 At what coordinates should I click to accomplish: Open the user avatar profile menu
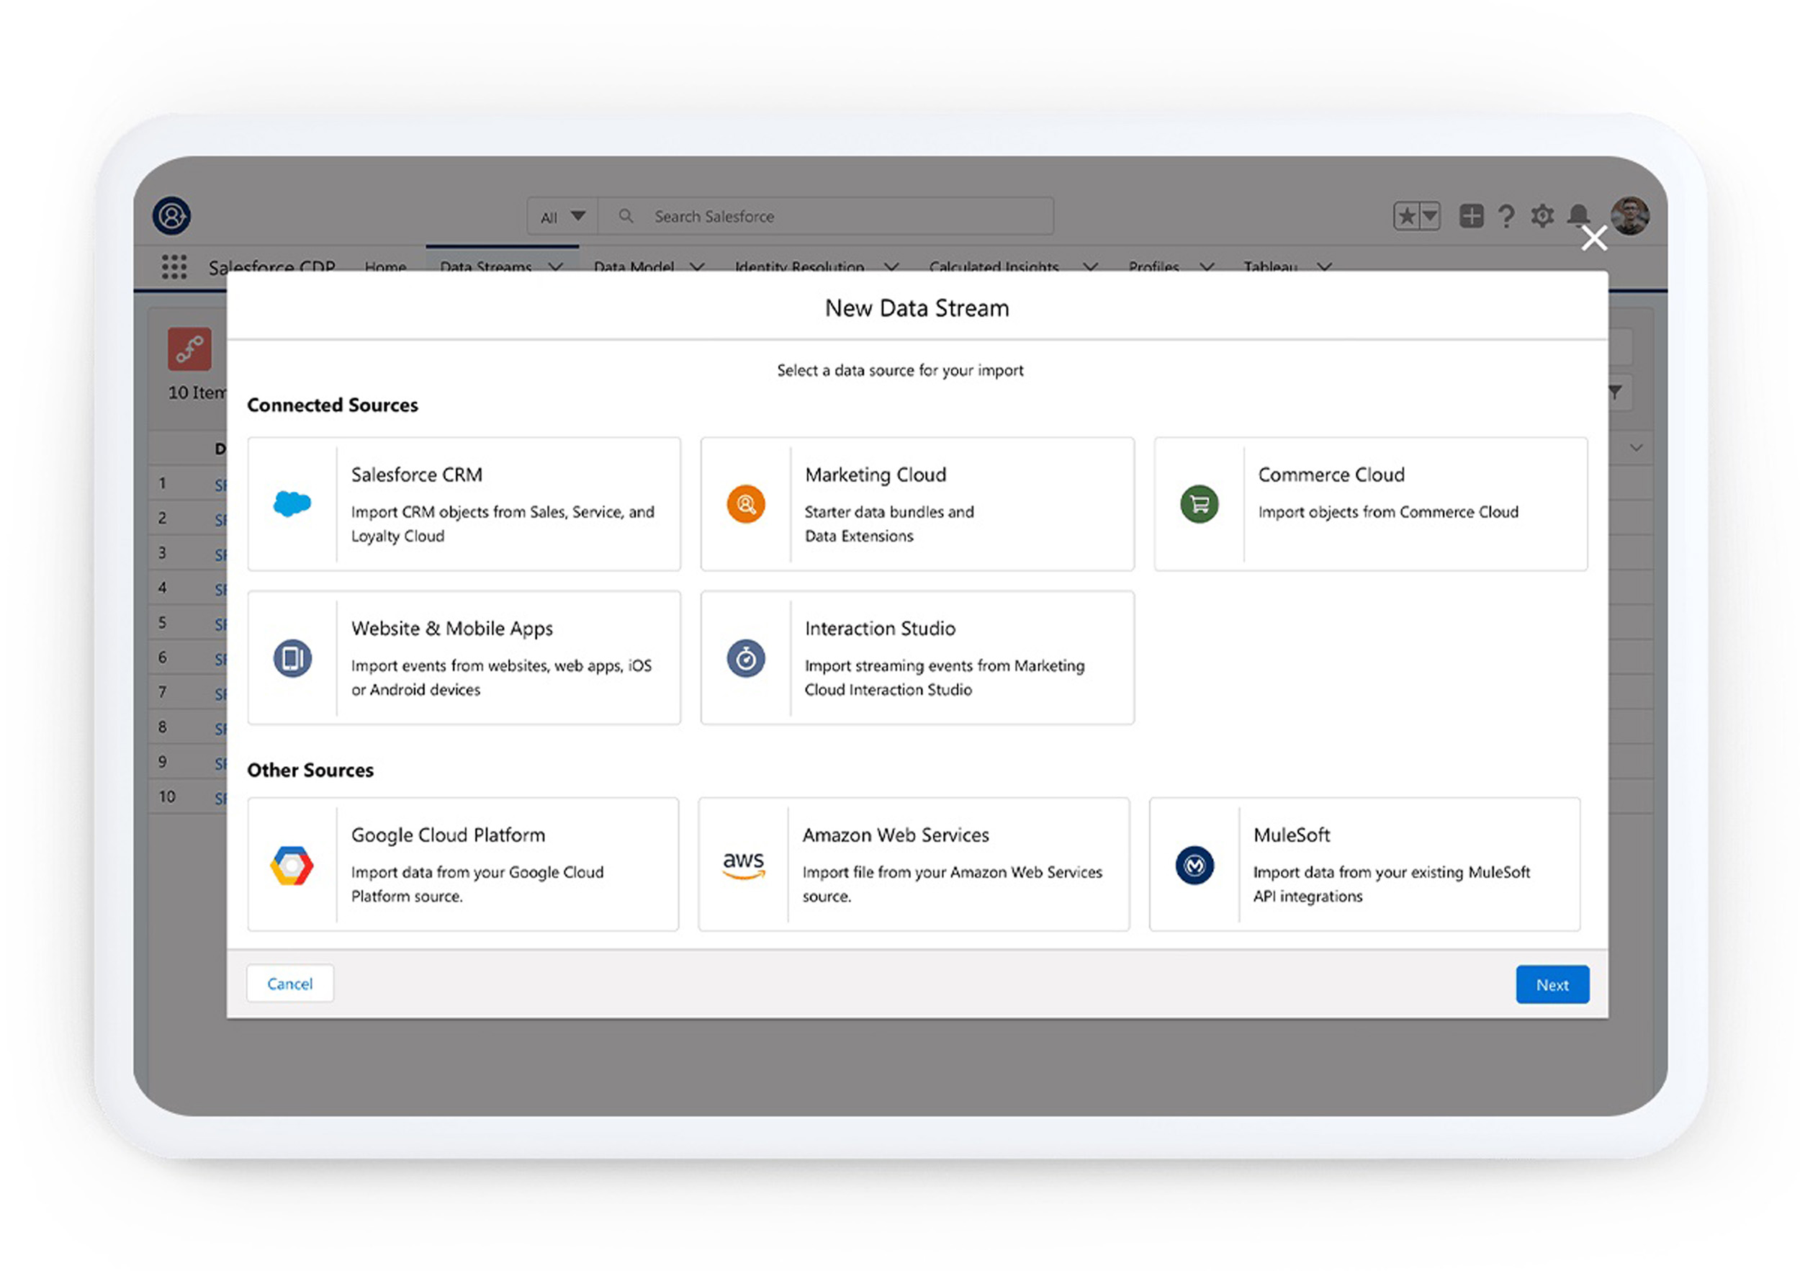[x=1630, y=215]
